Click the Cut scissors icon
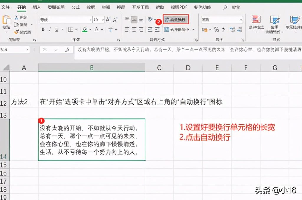Image resolution: width=302 pixels, height=200 pixels. click(17, 17)
